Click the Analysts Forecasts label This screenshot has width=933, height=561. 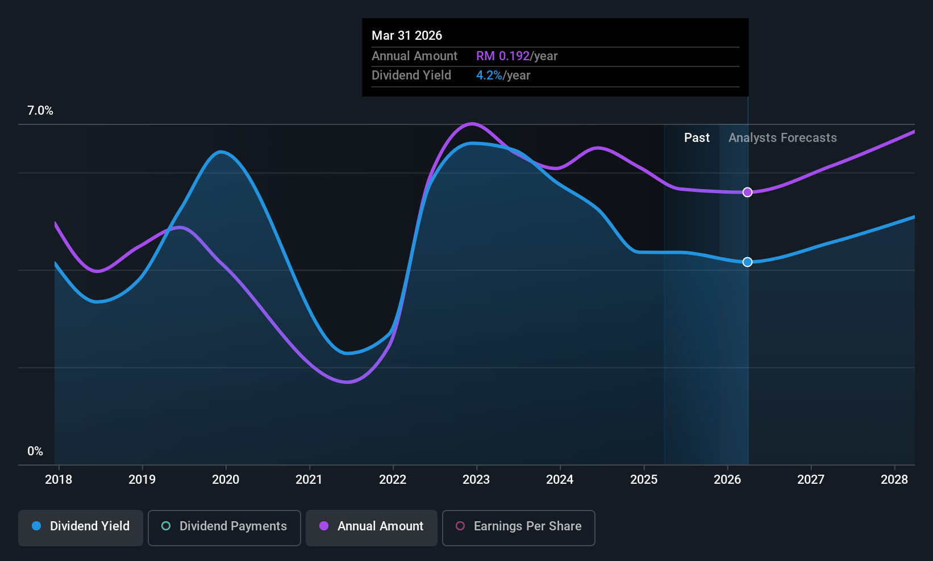pos(782,138)
